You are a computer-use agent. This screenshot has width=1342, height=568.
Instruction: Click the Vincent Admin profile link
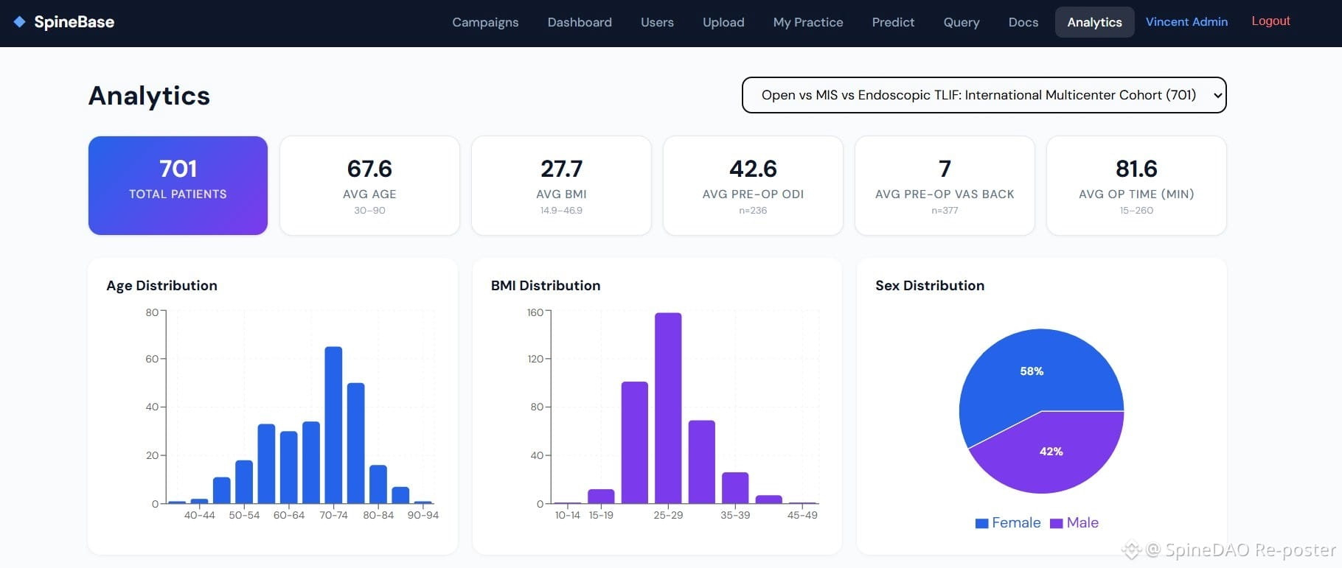pyautogui.click(x=1186, y=22)
